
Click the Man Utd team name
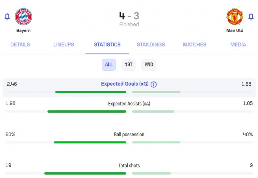[235, 30]
